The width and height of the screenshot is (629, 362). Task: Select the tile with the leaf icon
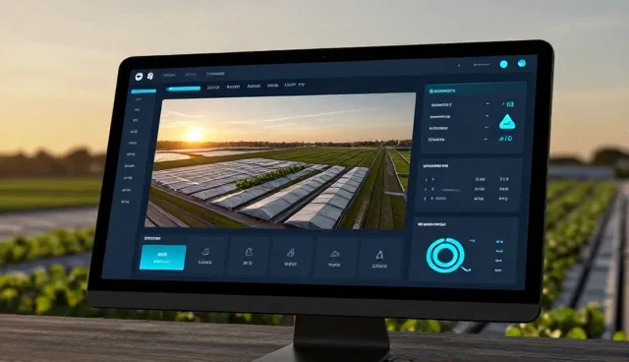click(x=249, y=257)
